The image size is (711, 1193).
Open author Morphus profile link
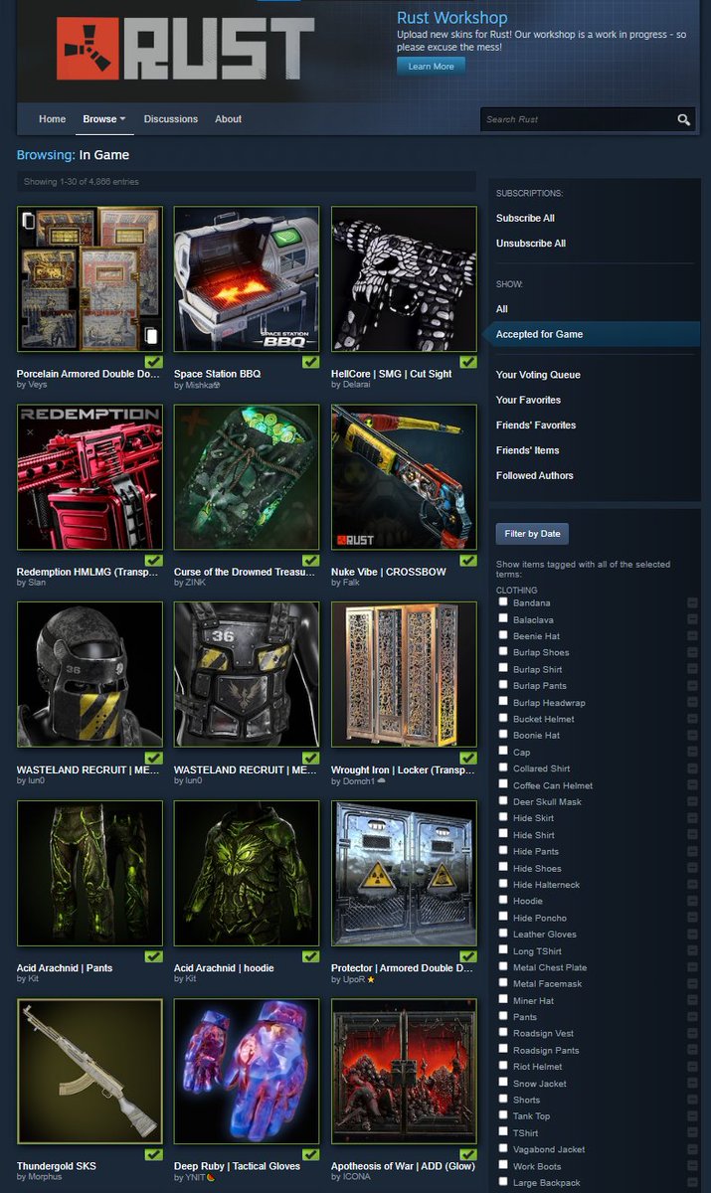point(46,1178)
